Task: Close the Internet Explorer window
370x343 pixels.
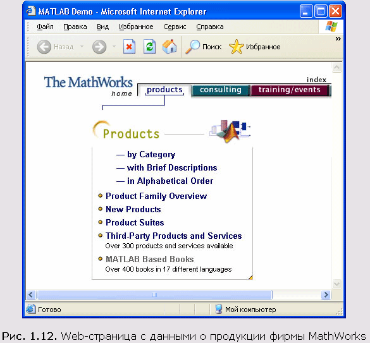Action: pos(335,11)
